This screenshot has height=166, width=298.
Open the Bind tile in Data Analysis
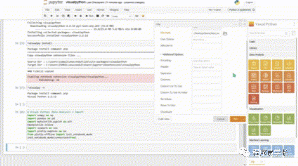(x=254, y=88)
